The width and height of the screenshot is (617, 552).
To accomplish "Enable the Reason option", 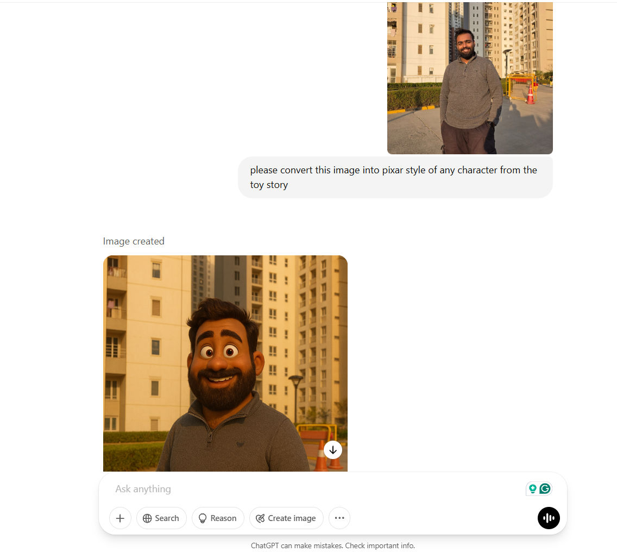I will point(218,518).
